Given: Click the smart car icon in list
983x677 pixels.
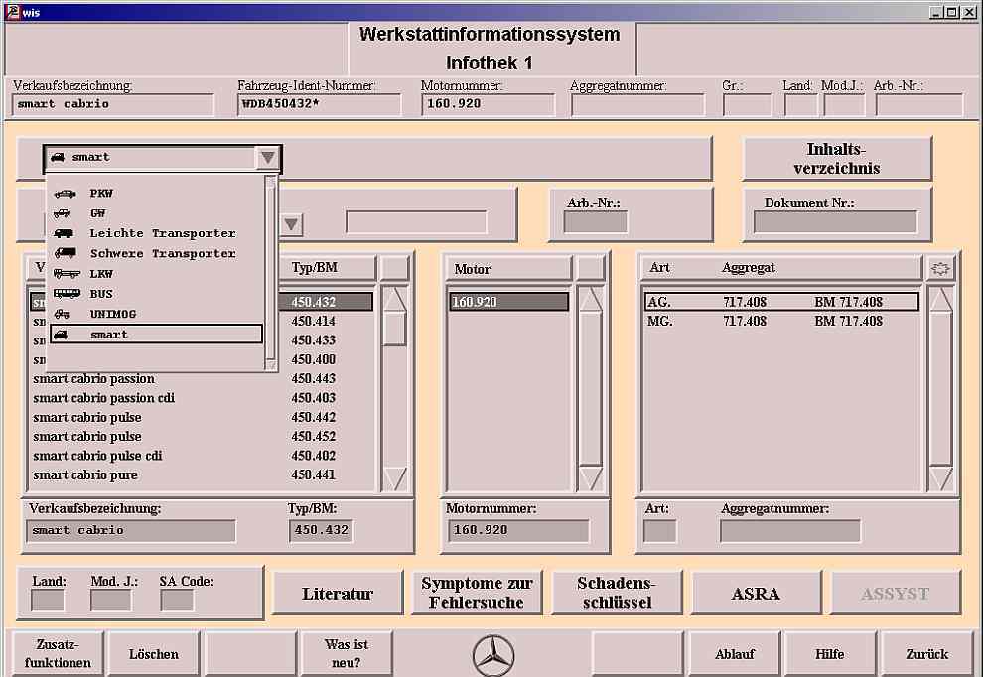Looking at the screenshot, I should coord(61,335).
